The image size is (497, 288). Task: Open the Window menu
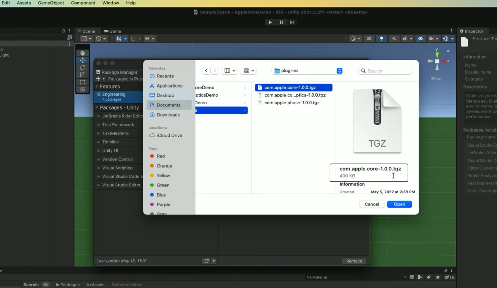pos(111,3)
